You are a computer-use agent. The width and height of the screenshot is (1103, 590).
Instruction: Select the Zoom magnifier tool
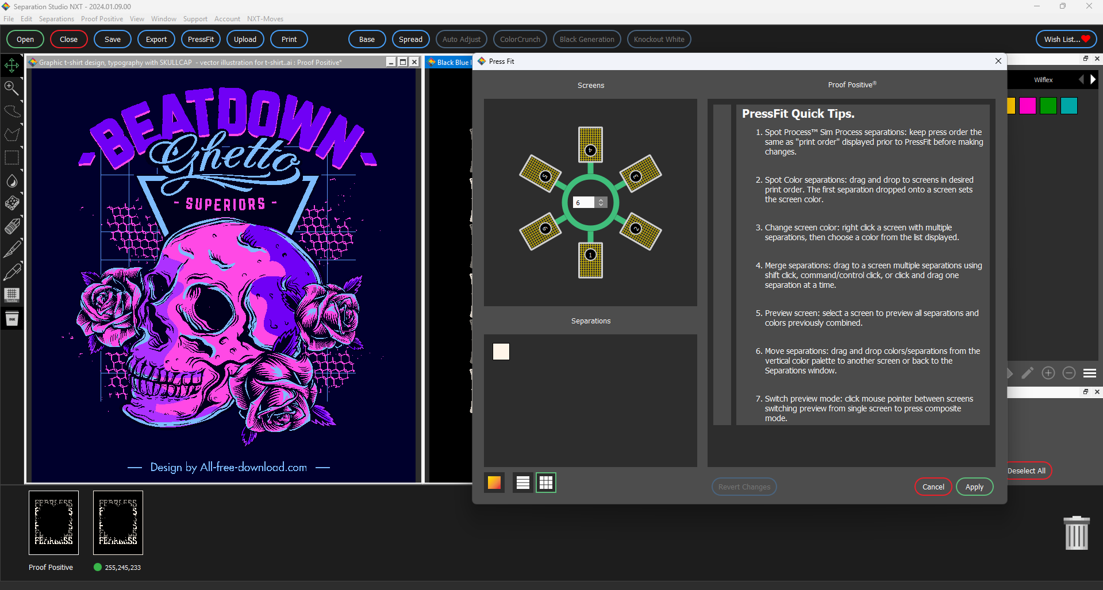click(x=11, y=88)
